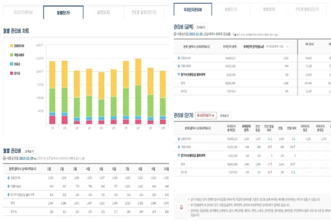Expand 공용관리비 row in 관리비 (금액) table

click(179, 58)
